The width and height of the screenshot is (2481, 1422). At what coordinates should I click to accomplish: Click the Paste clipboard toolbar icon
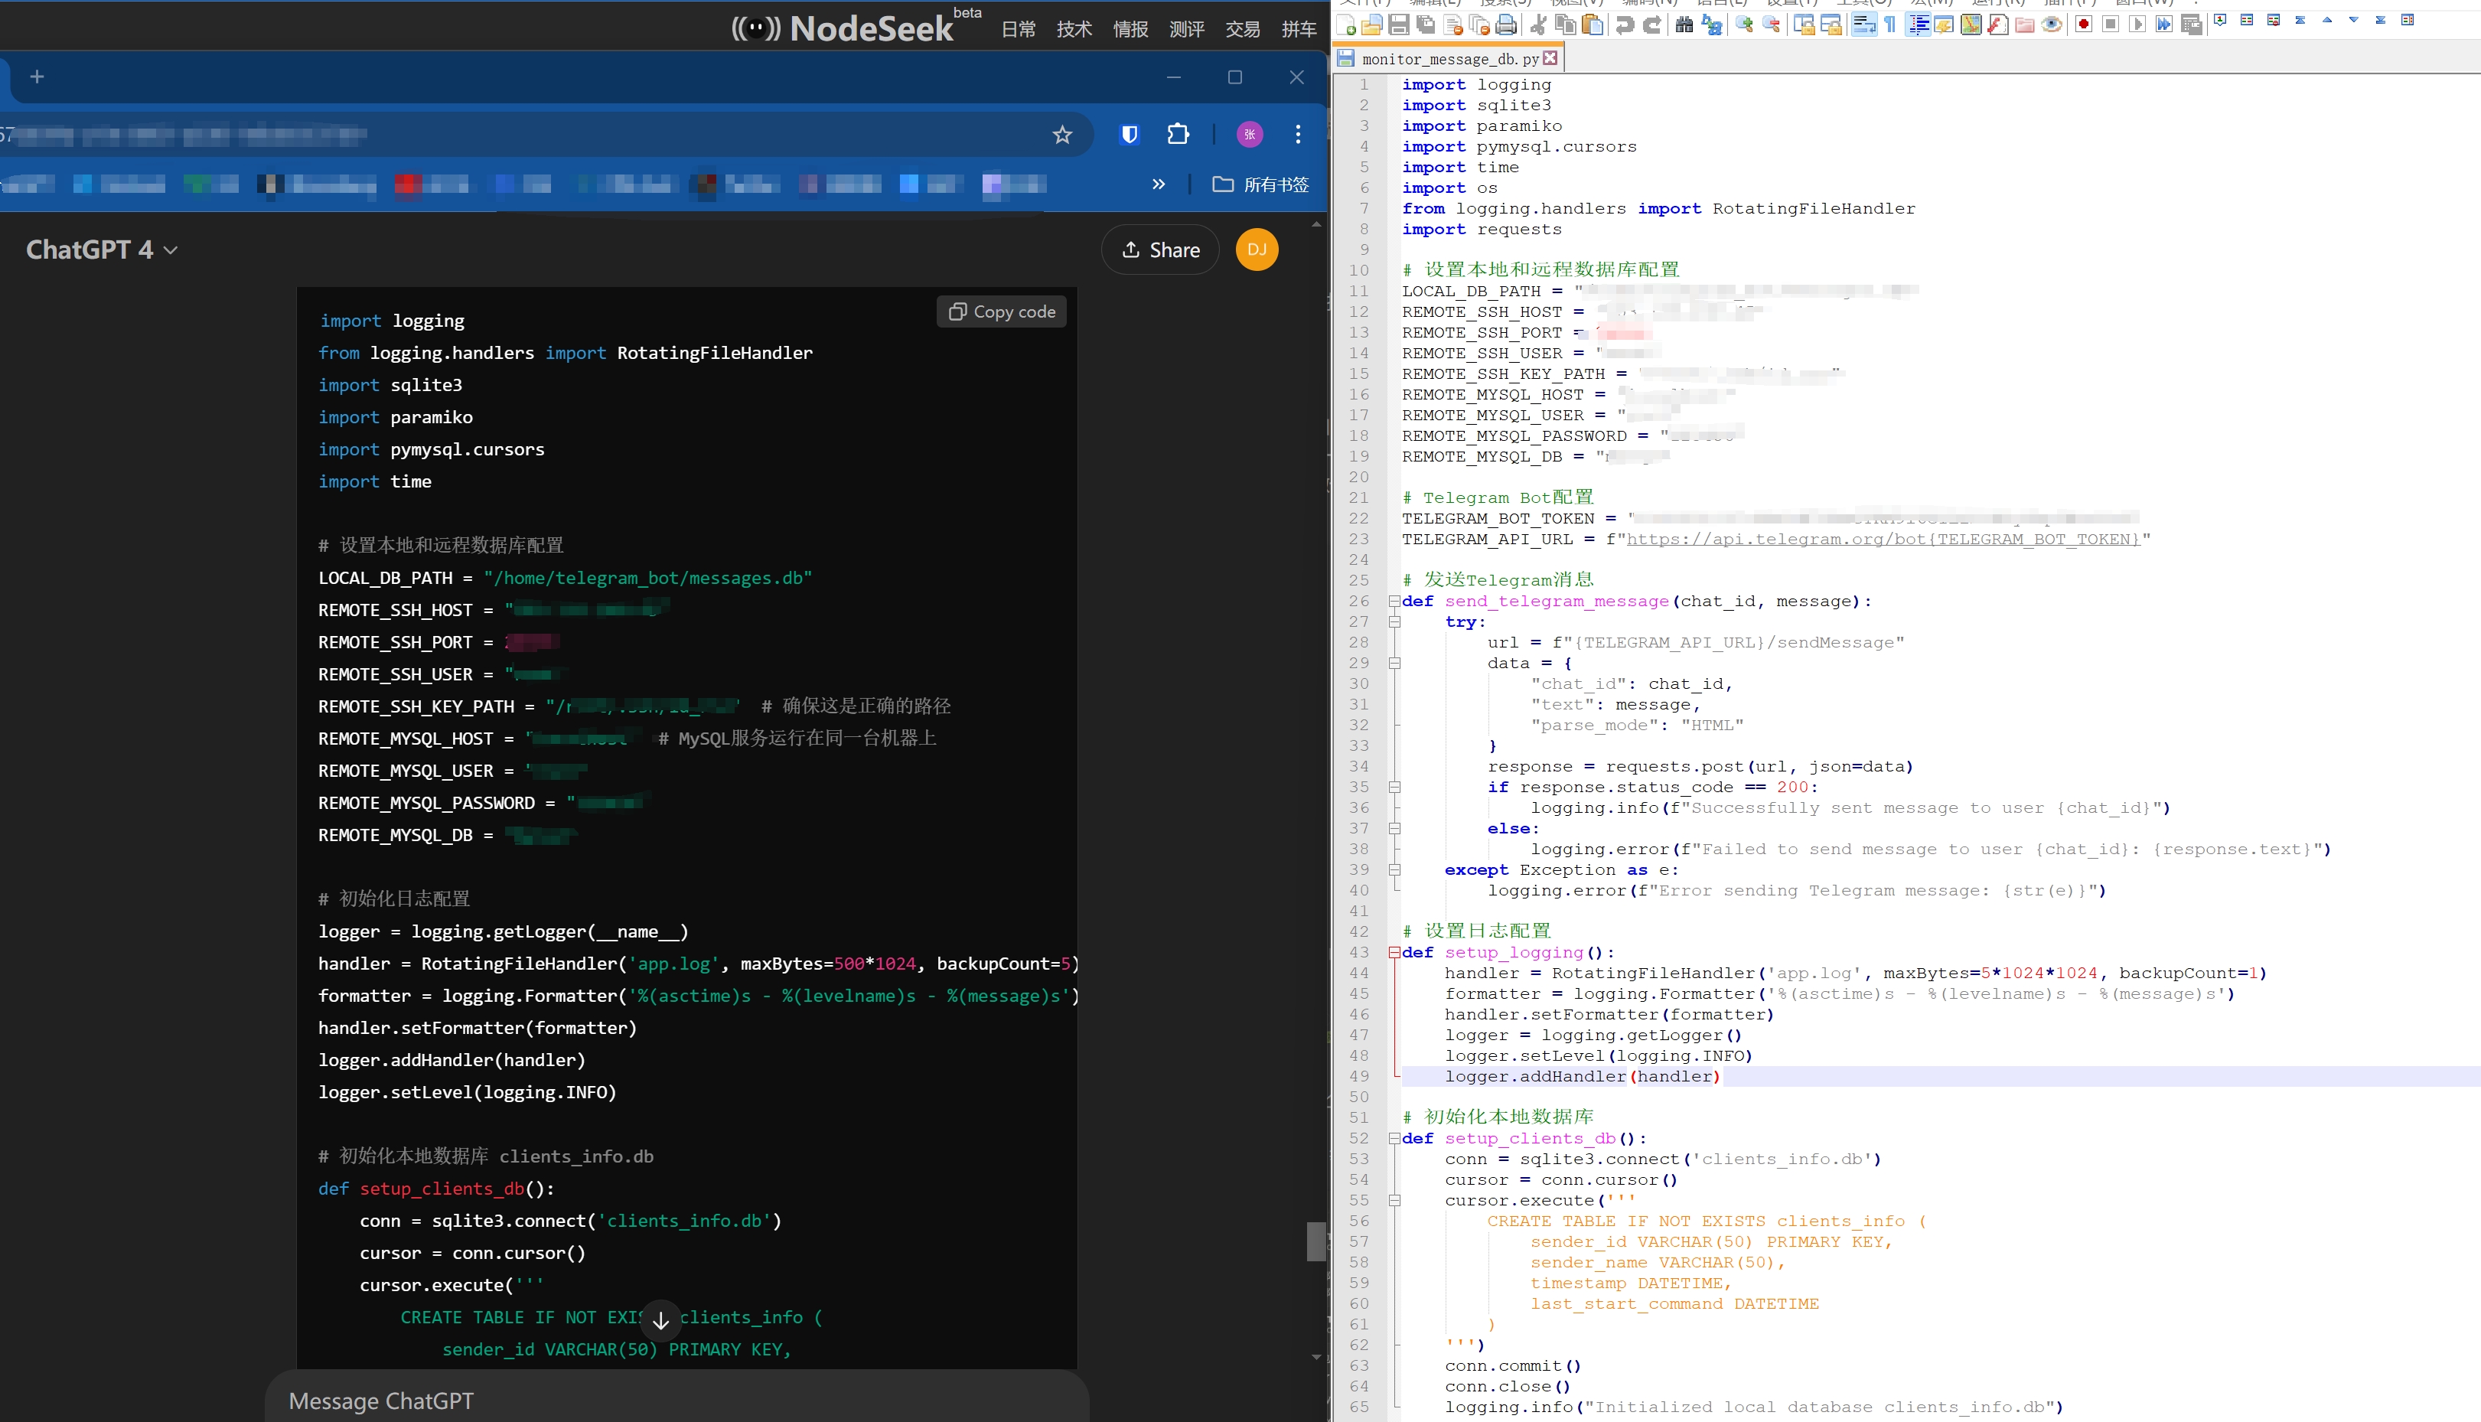[x=1593, y=24]
